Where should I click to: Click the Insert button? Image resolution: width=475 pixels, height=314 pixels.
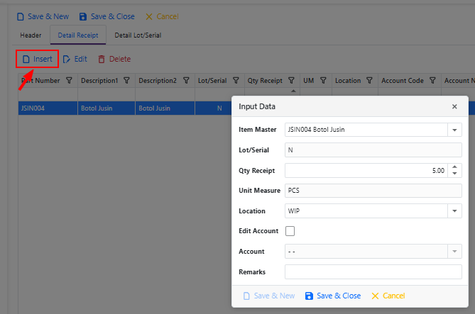(x=37, y=59)
